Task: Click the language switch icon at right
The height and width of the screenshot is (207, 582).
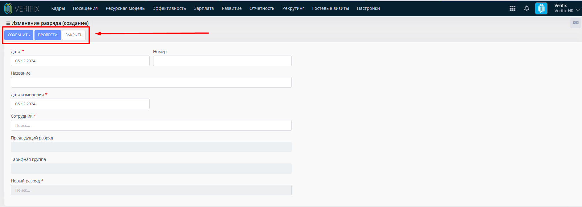Action: point(576,23)
